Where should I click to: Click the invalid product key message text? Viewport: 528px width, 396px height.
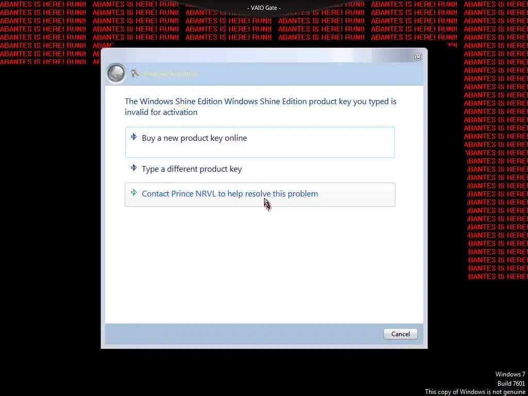260,107
